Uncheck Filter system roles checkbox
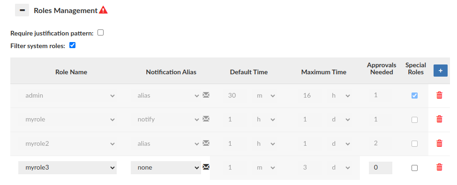The height and width of the screenshot is (185, 457). tap(72, 45)
